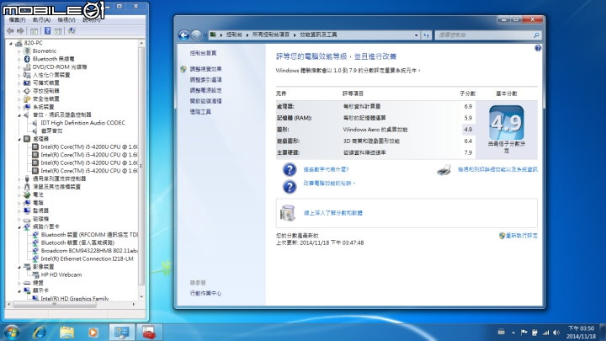606x341 pixels.
Task: Click volume speaker tray icon
Action: click(556, 332)
